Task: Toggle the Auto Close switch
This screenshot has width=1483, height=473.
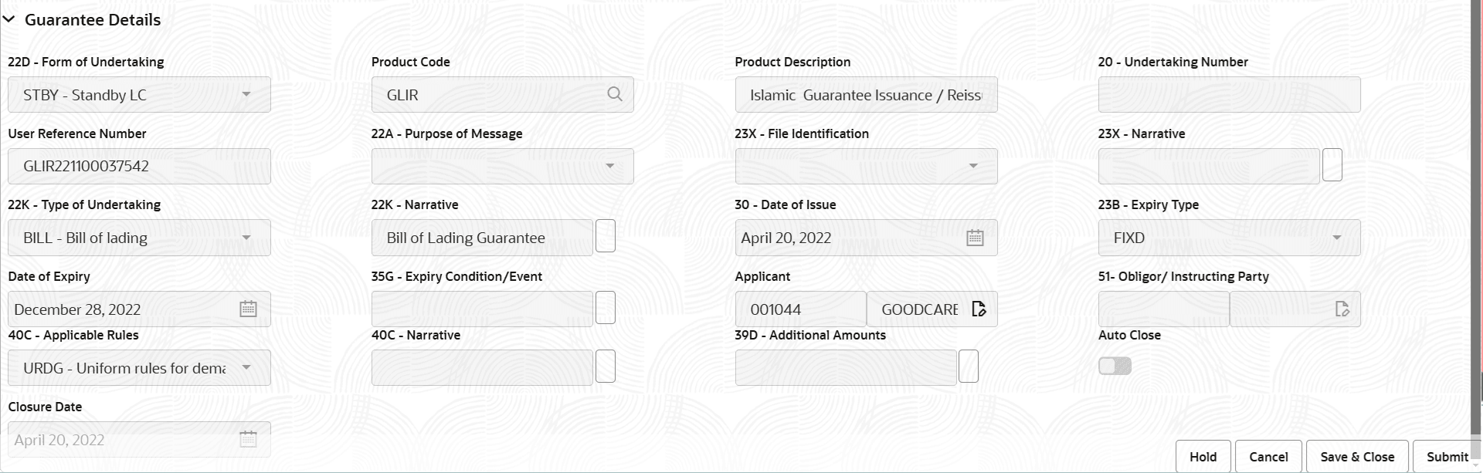Action: pos(1115,366)
